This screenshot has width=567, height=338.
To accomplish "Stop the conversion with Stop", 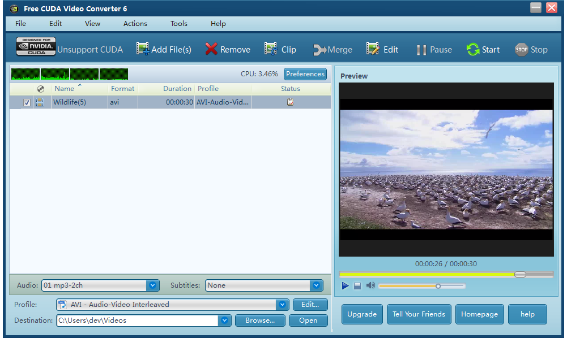I will click(x=531, y=49).
